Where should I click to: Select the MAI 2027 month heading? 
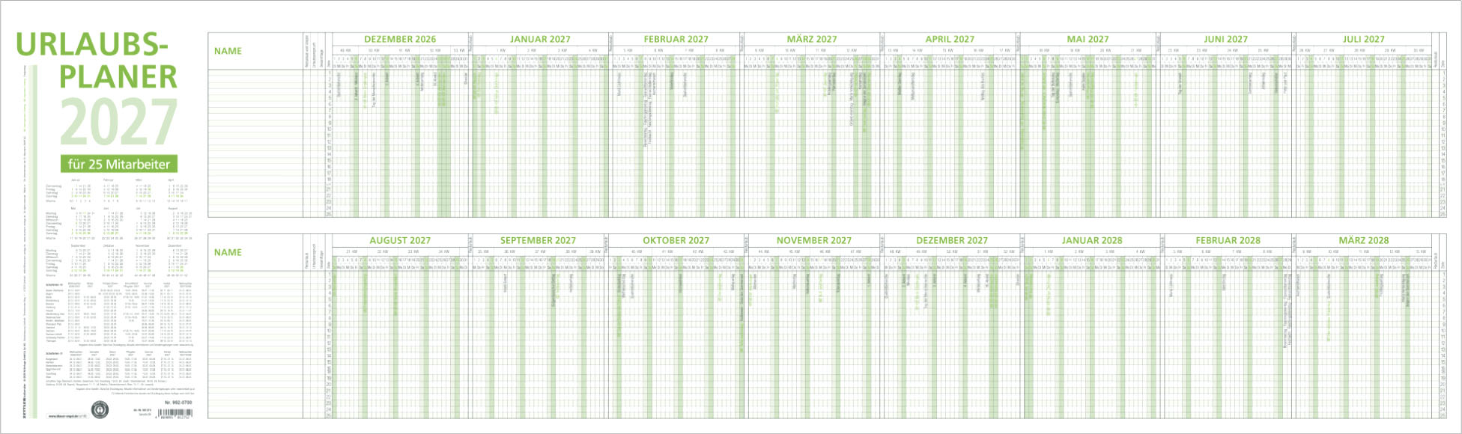tap(1088, 39)
